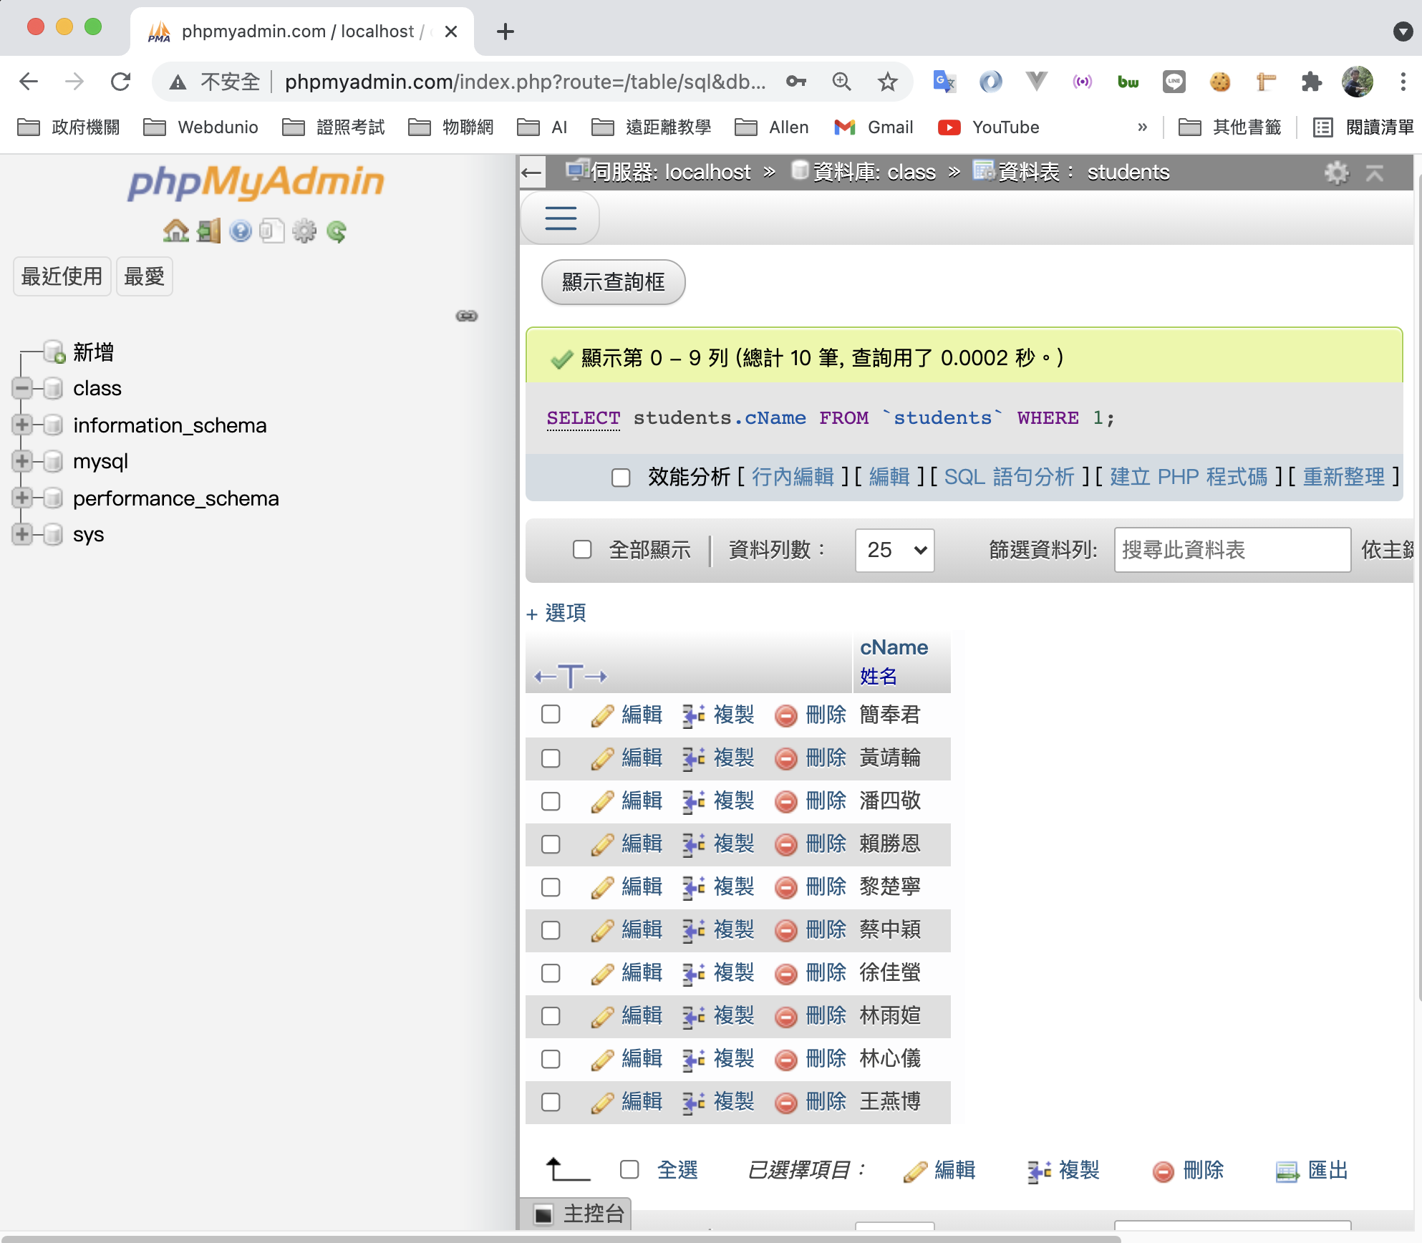The height and width of the screenshot is (1243, 1422).
Task: Reload the browser page
Action: pyautogui.click(x=121, y=82)
